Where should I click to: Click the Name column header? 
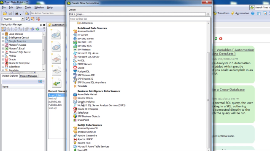pos(23,87)
